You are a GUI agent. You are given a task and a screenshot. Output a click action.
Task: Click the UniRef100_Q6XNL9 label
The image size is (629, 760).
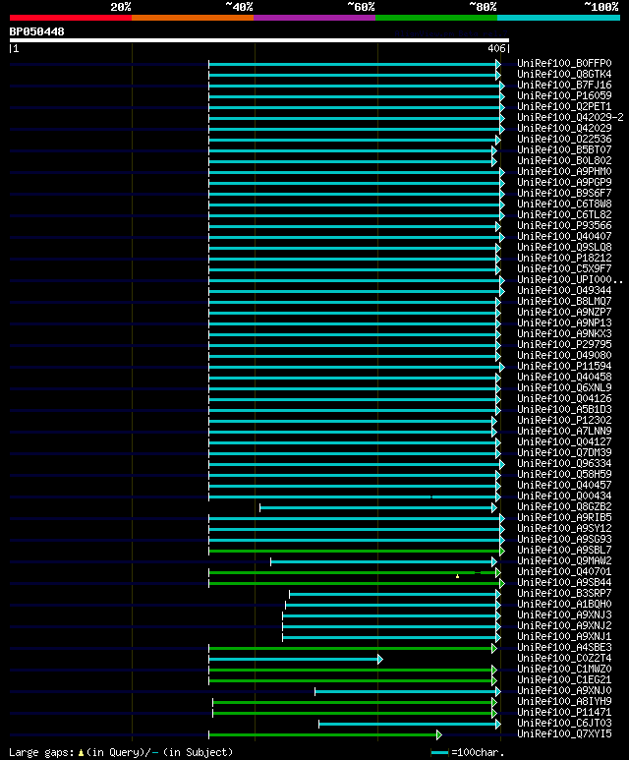coord(564,388)
